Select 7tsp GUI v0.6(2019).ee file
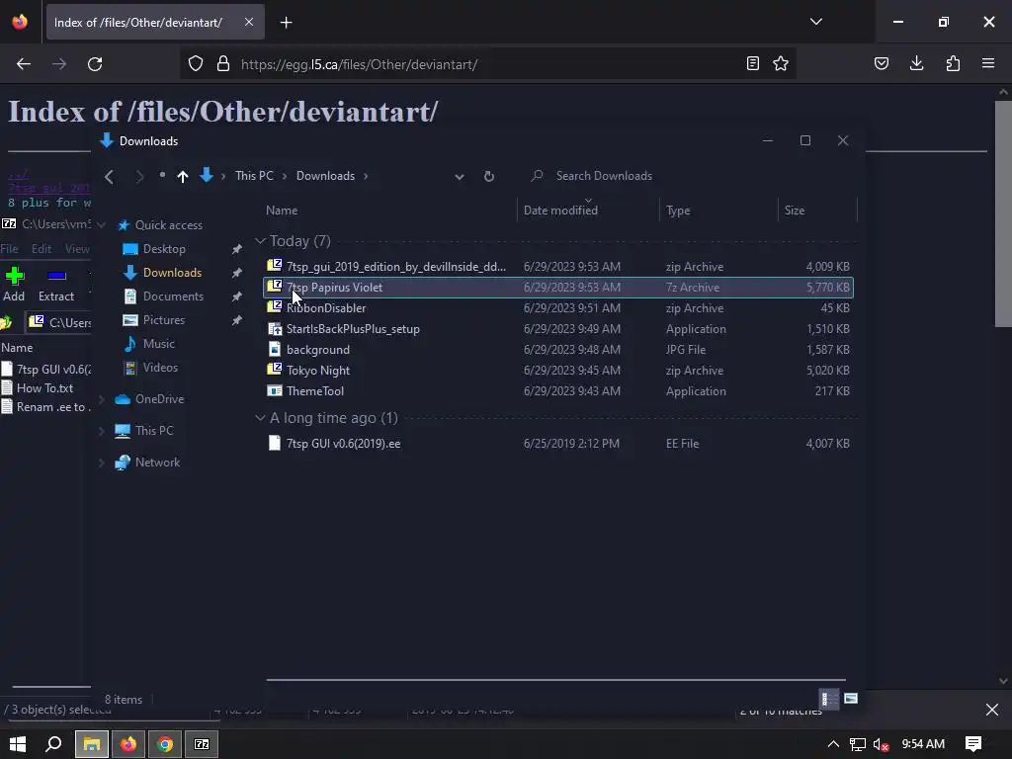1012x759 pixels. [x=558, y=444]
